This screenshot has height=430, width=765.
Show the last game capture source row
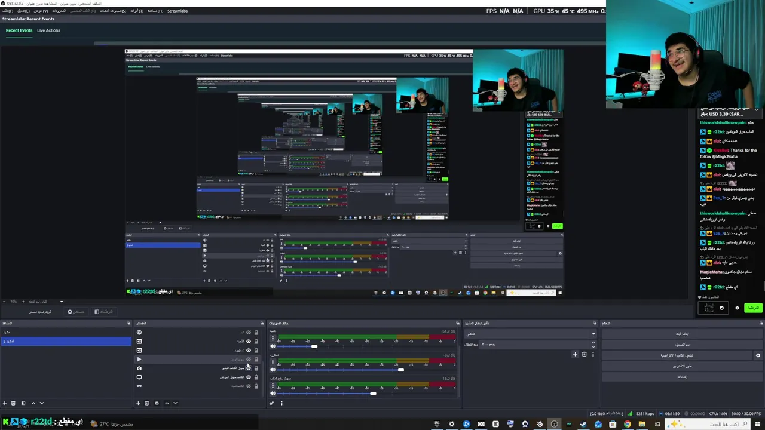click(249, 386)
